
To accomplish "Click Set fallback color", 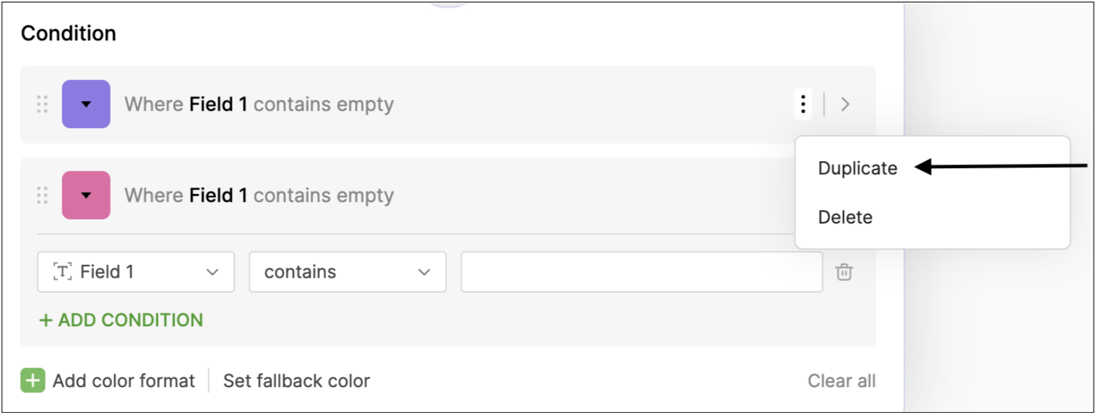I will (297, 381).
